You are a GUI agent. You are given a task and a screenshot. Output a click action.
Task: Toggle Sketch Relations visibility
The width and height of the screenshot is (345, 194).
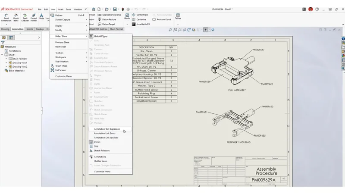pyautogui.click(x=102, y=151)
